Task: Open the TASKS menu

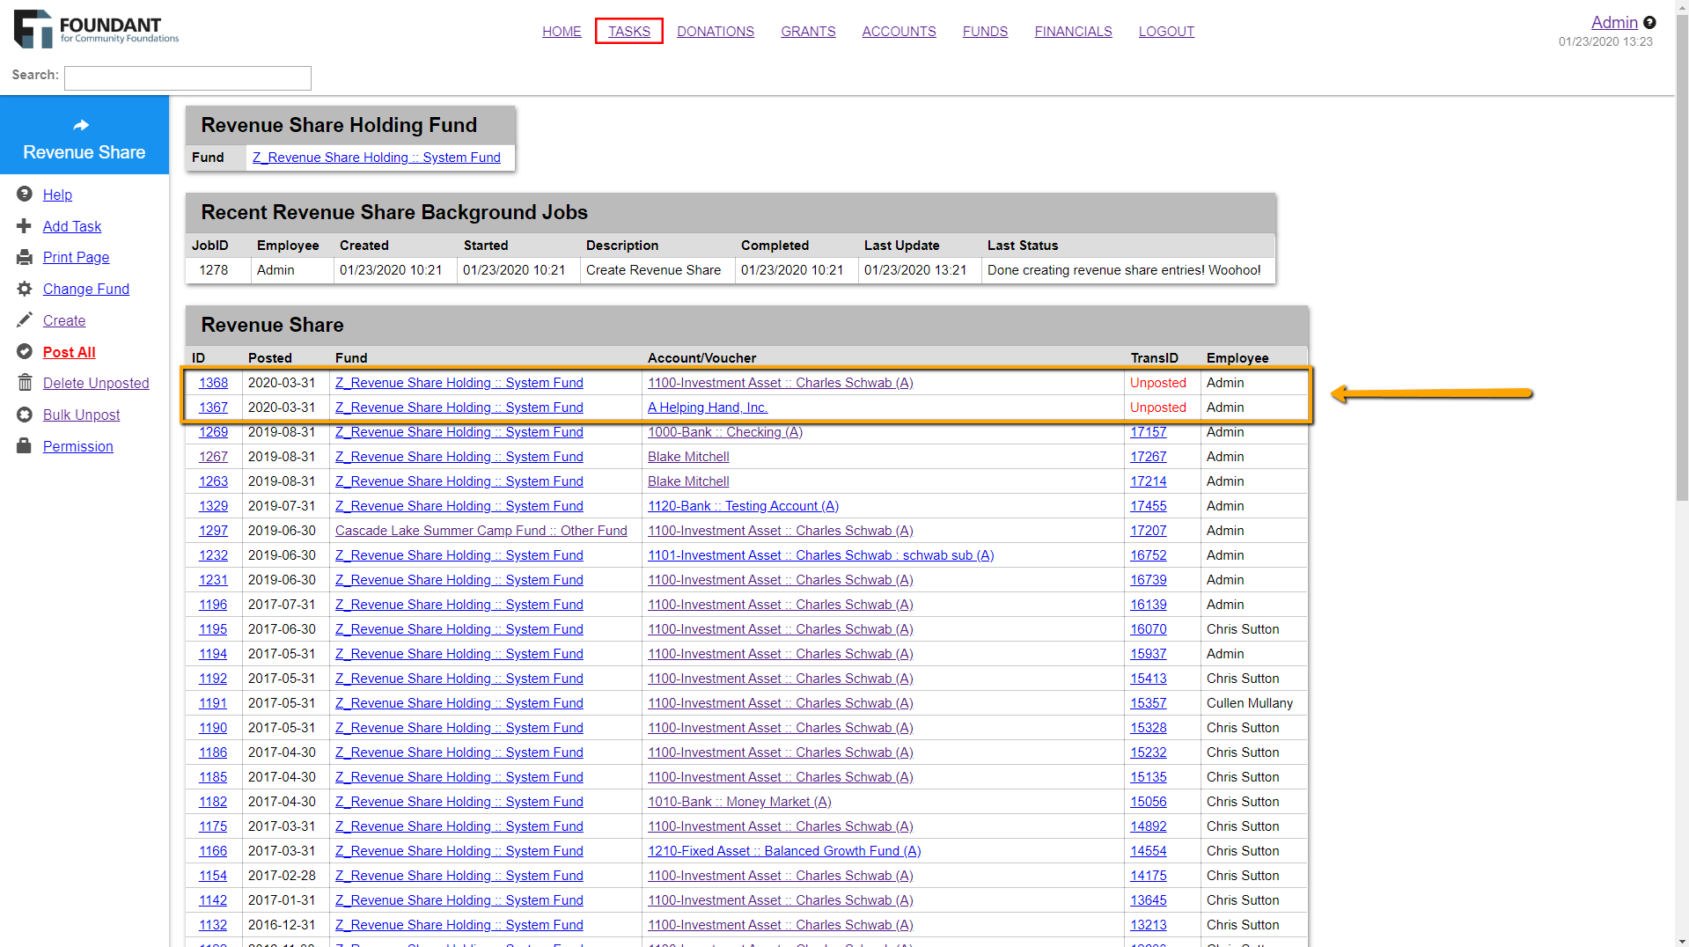Action: [x=629, y=32]
